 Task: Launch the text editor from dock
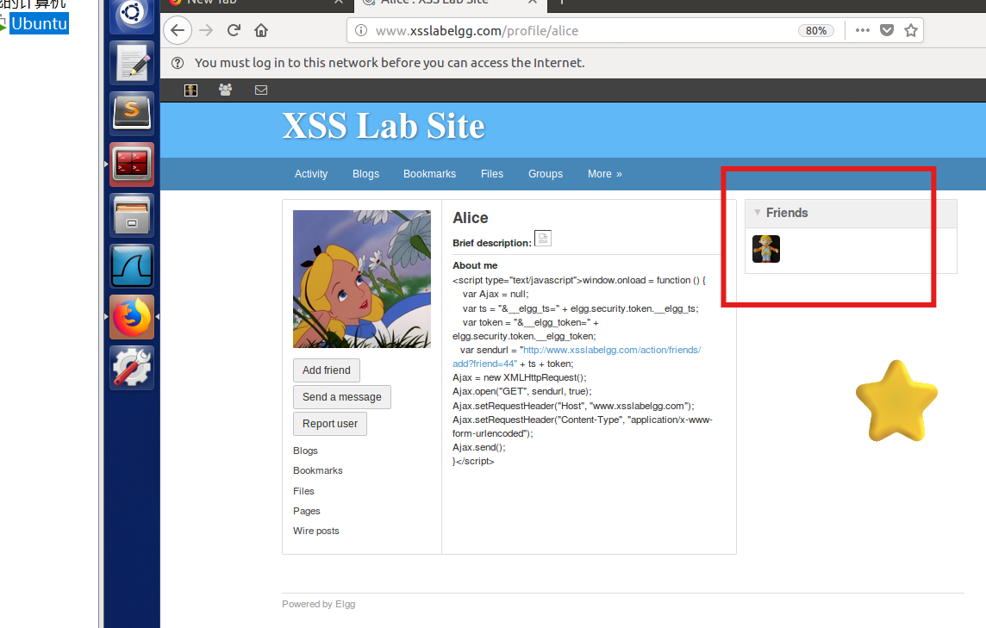(x=131, y=63)
